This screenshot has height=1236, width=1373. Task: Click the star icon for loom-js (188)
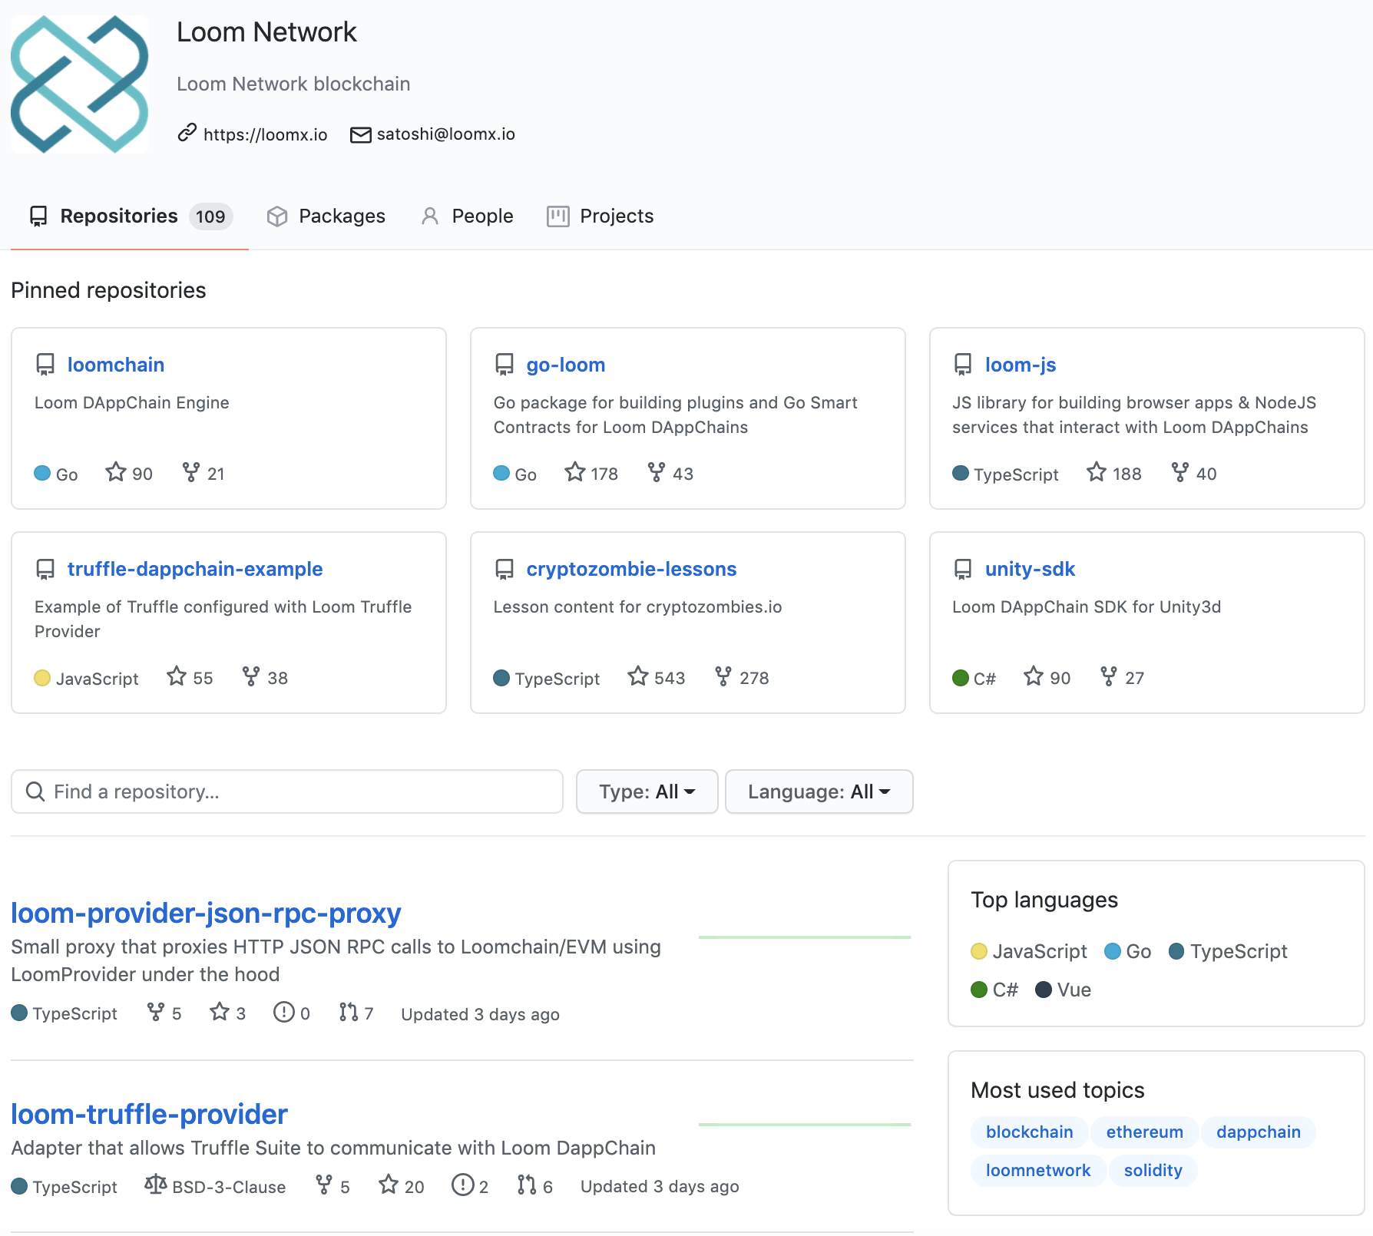click(x=1097, y=472)
